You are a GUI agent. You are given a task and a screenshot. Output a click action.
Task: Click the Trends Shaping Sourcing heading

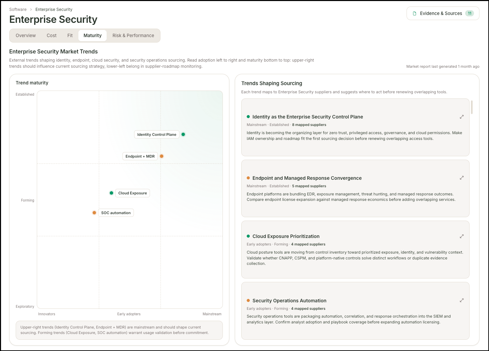point(272,83)
